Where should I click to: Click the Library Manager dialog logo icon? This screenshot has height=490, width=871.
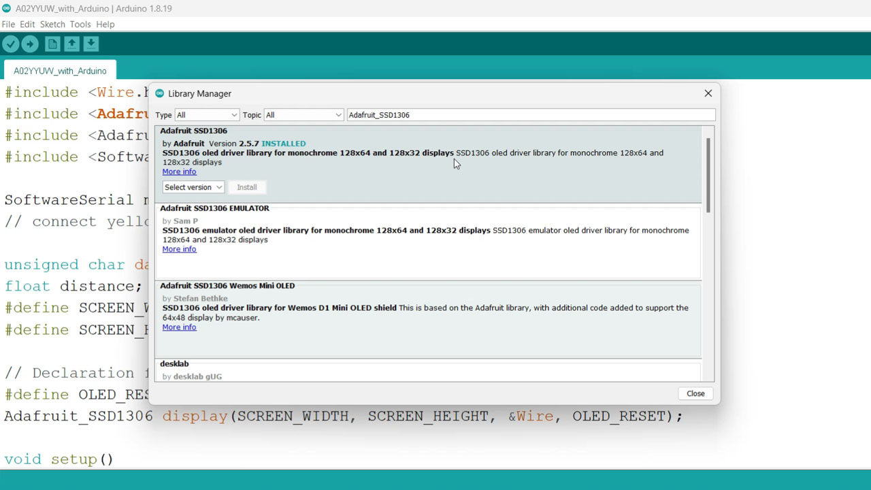coord(160,93)
